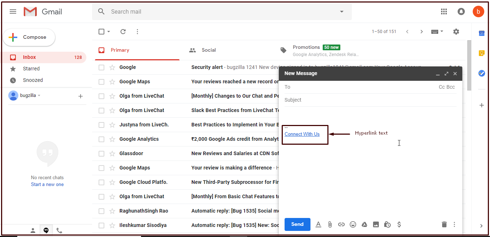Click the attach files paperclip icon
This screenshot has width=490, height=237.
click(x=330, y=224)
